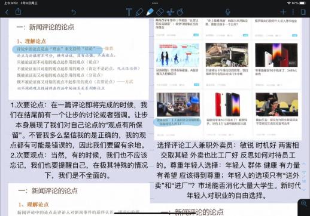This screenshot has height=216, width=310.
Task: Tap the line 年轻人对职业的自由选择
Action: (x=227, y=195)
